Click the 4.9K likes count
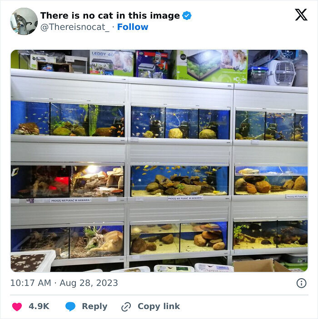Viewport: 318px width, 319px height. [39, 306]
